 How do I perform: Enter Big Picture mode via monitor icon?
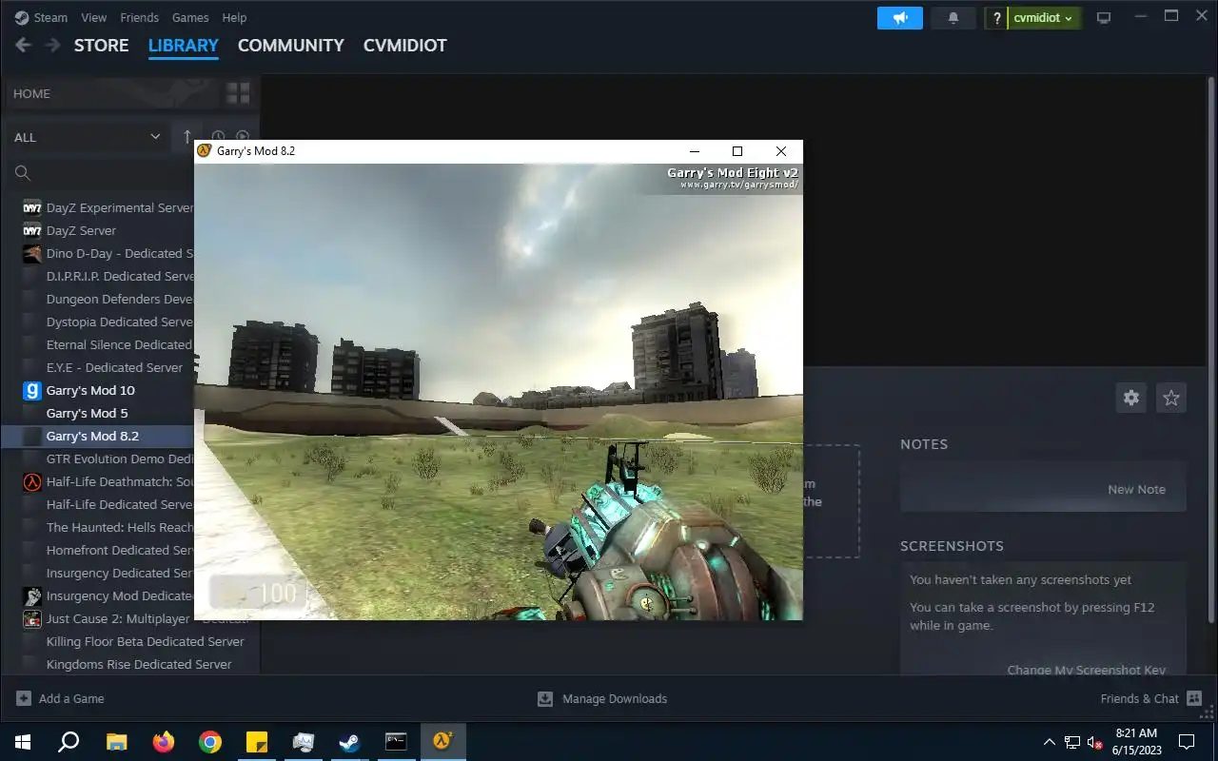pos(1104,18)
